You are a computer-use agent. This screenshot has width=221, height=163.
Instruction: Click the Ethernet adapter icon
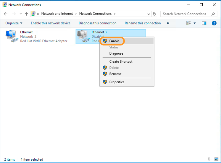[x=12, y=36]
